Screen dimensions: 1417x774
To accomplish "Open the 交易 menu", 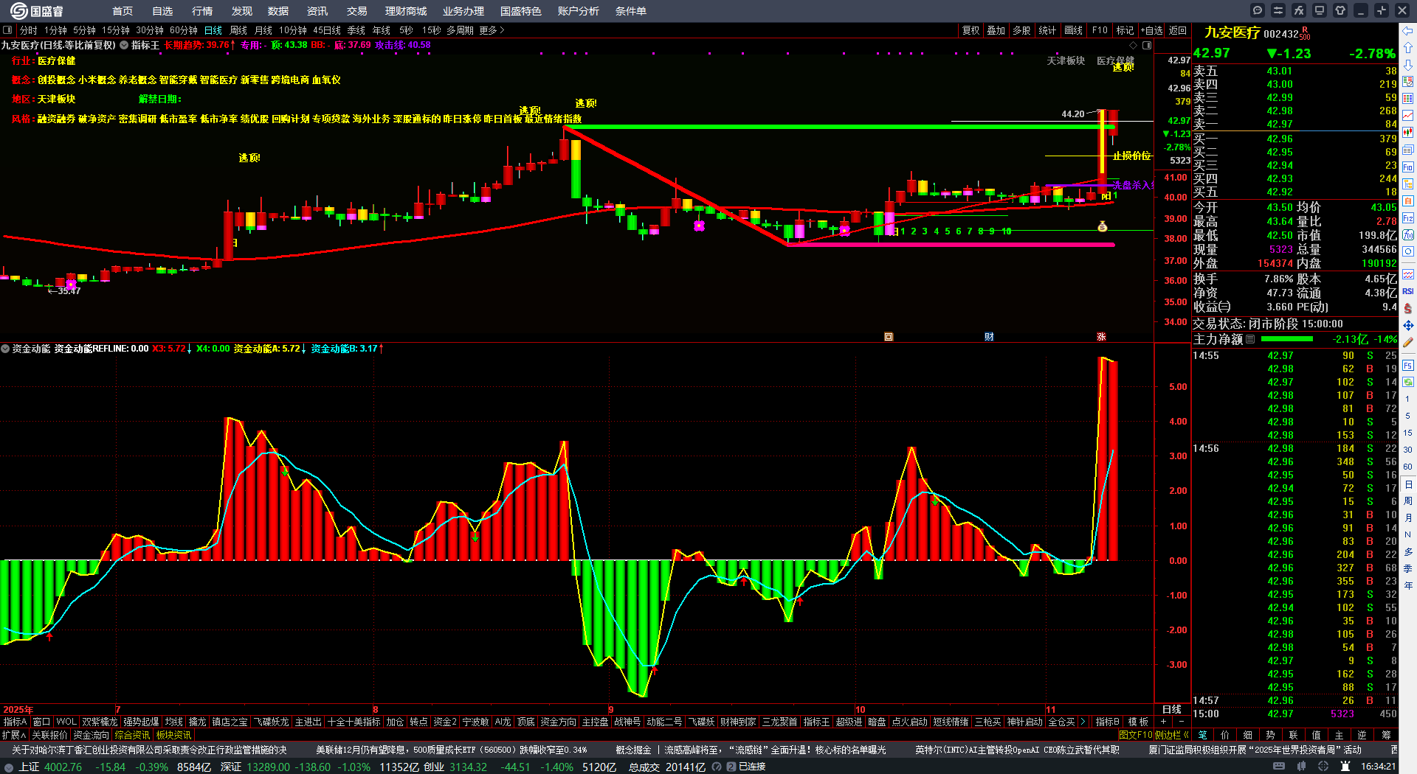I will pyautogui.click(x=357, y=11).
